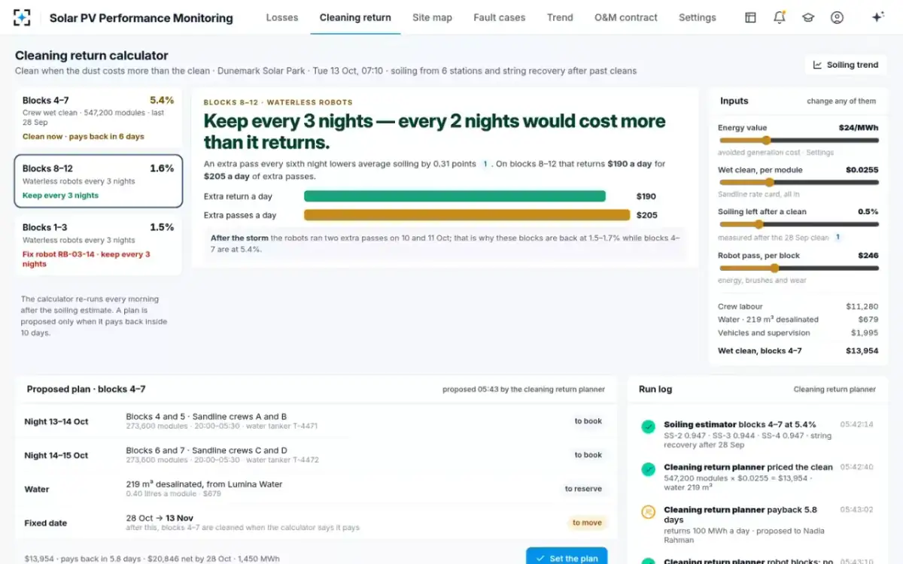Click the amber person icon on payback entry

click(x=648, y=512)
